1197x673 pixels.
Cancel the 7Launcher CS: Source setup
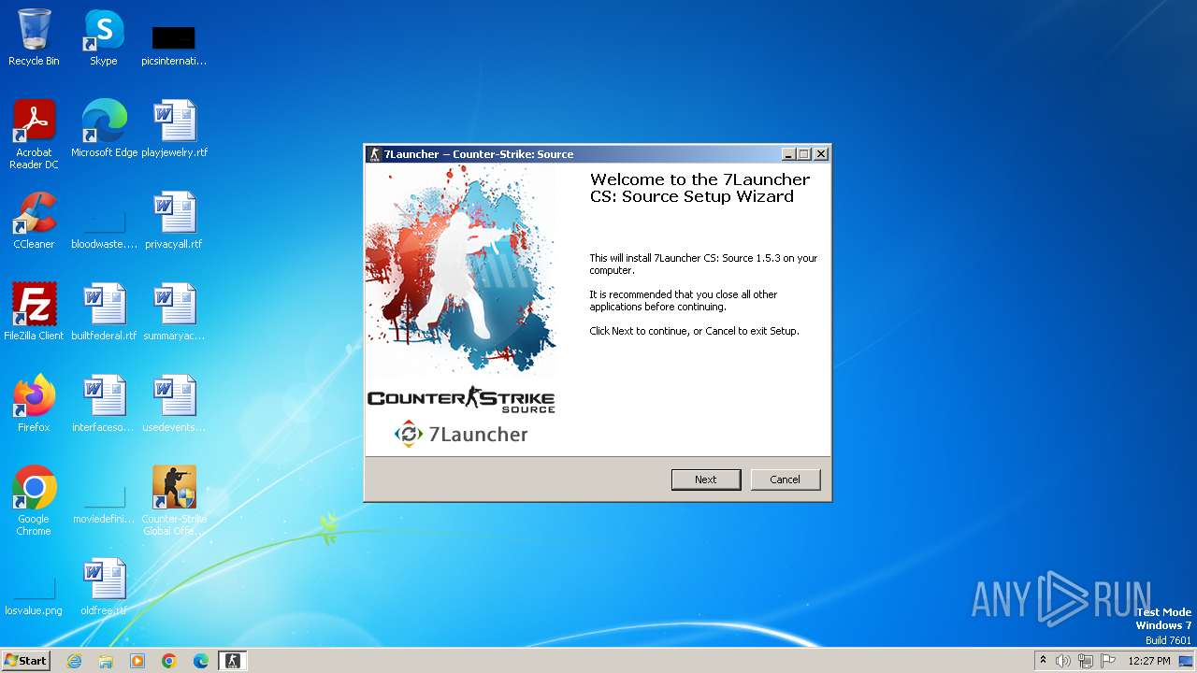tap(785, 480)
